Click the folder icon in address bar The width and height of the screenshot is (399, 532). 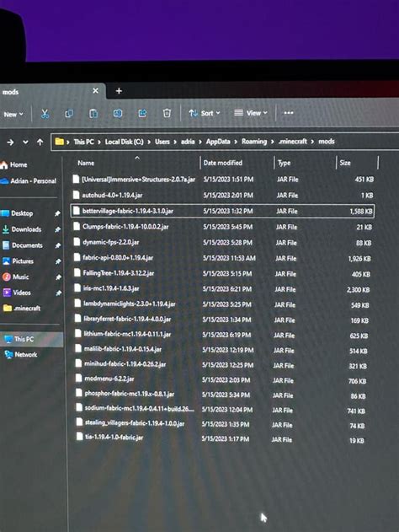[x=59, y=142]
